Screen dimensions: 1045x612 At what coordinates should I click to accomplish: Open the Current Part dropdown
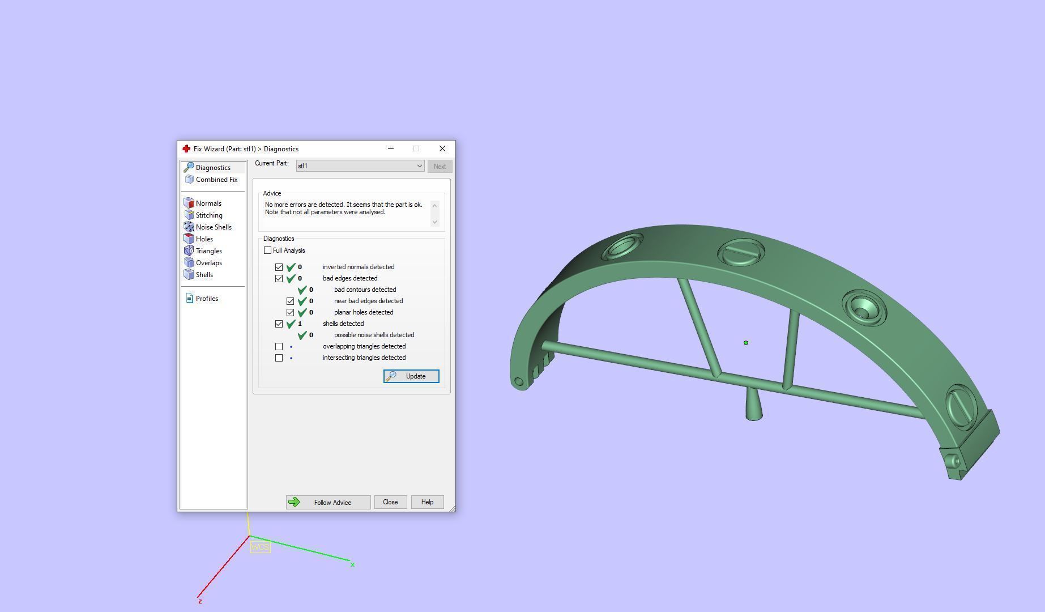click(360, 166)
